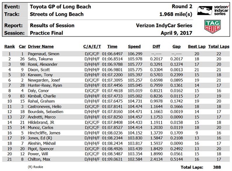
Task: Select the Speed column header
Action: point(134,46)
